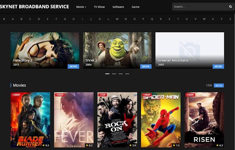Filter titles by letter A
Screen dimensions: 235x150
13,19
